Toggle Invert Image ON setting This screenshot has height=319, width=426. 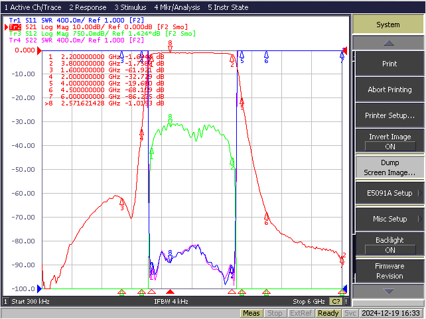pyautogui.click(x=390, y=141)
